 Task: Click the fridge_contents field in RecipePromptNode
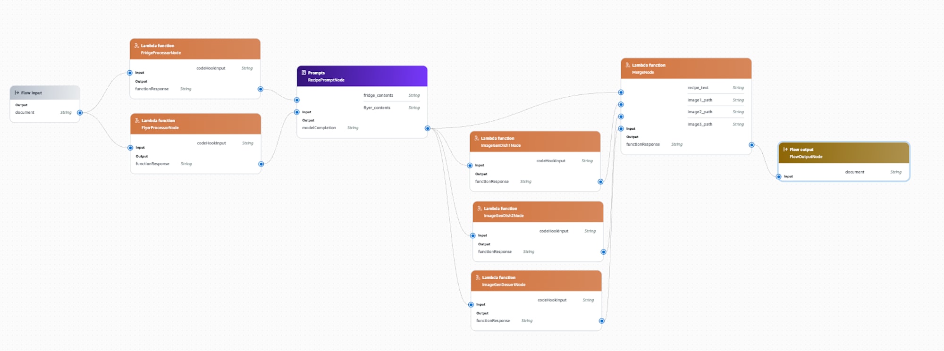click(x=378, y=95)
